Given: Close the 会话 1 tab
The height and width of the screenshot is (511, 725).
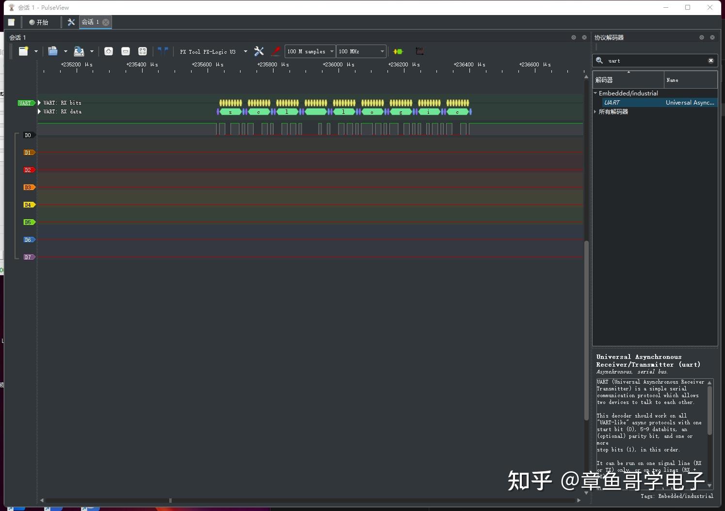Looking at the screenshot, I should (106, 22).
